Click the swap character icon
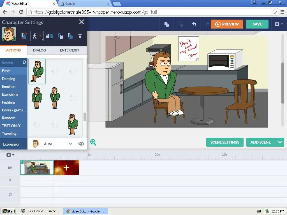This screenshot has width=287, height=215. point(24,36)
